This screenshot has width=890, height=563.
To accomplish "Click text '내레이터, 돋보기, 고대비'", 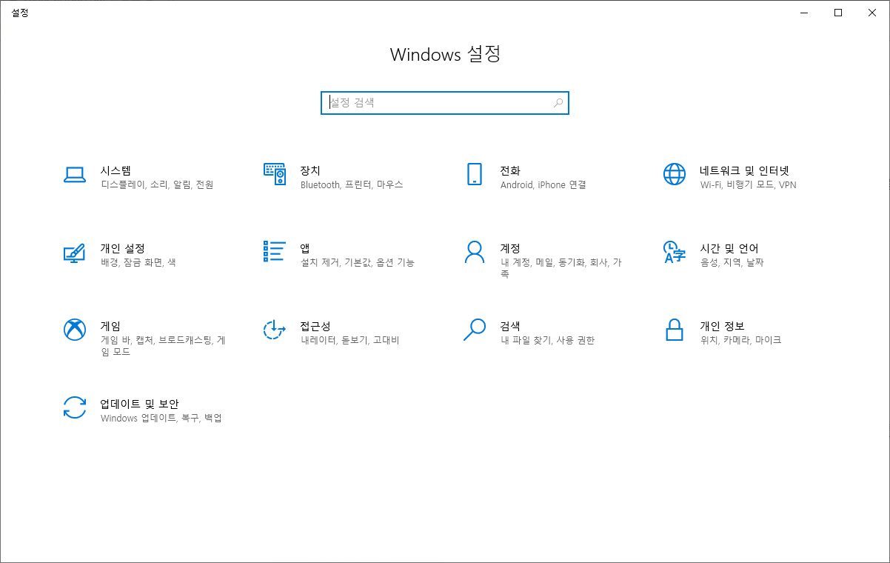I will pos(350,341).
